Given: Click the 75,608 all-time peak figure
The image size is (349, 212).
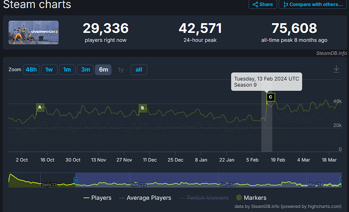Looking at the screenshot, I should coord(294,28).
